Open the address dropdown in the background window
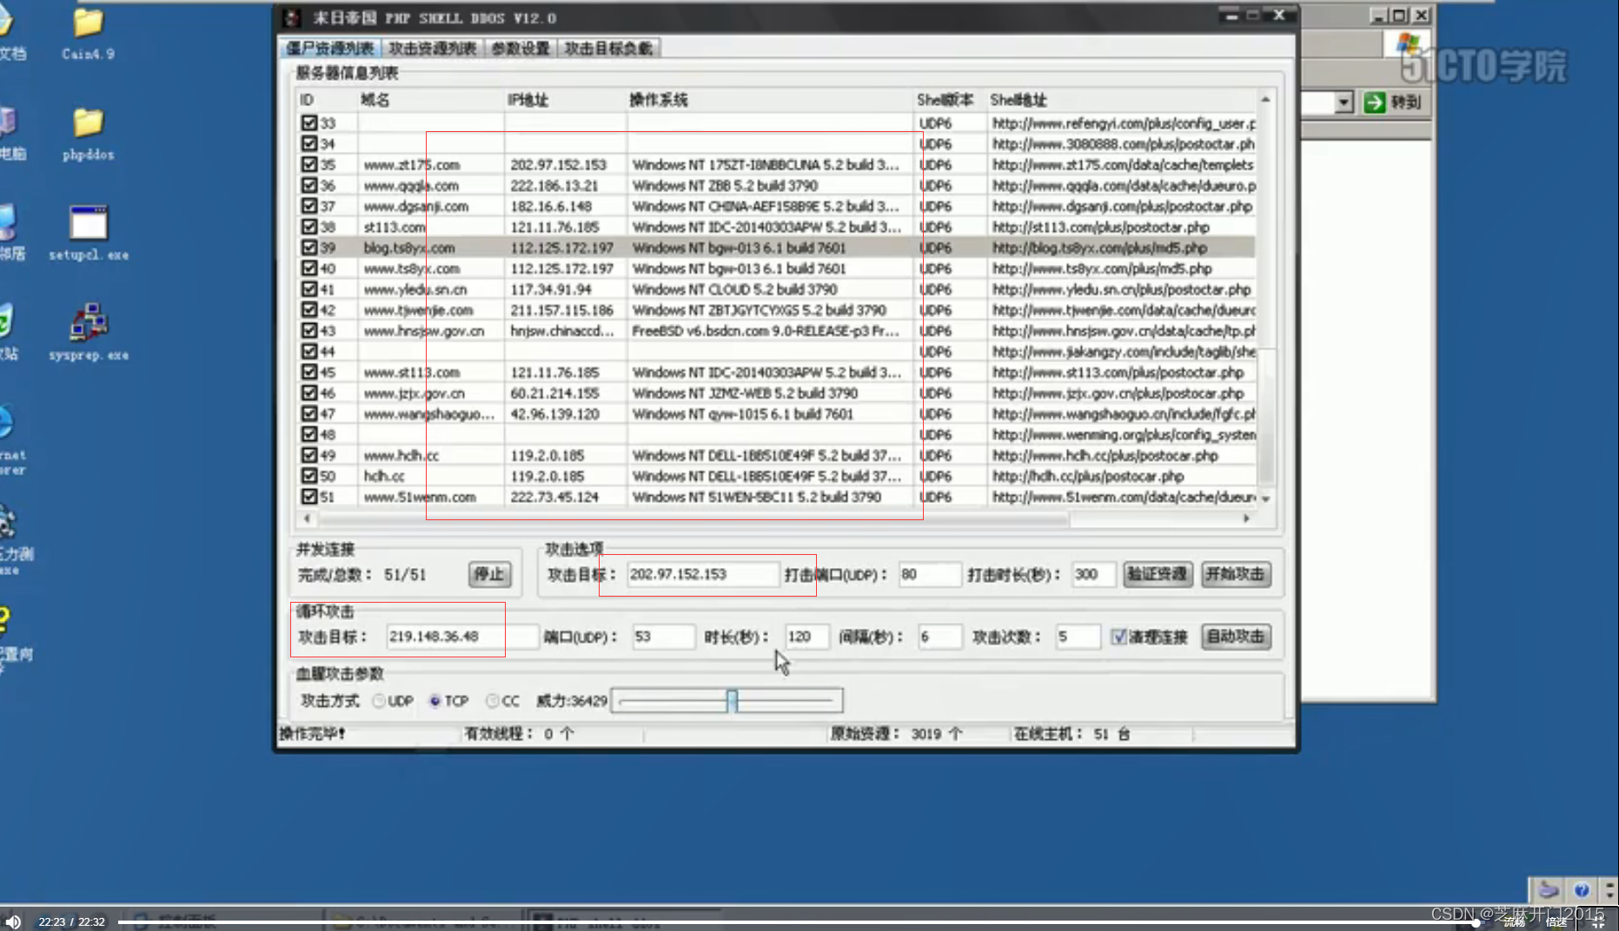Viewport: 1619px width, 931px height. pyautogui.click(x=1344, y=102)
